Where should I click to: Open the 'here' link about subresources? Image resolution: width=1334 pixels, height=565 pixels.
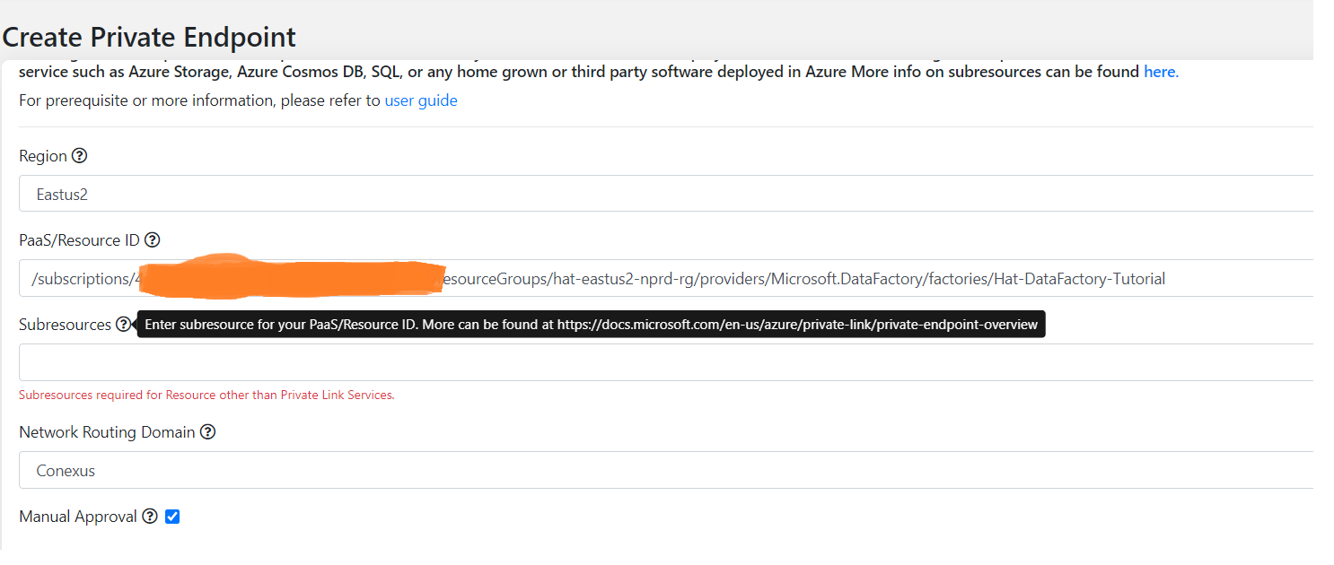click(1161, 71)
